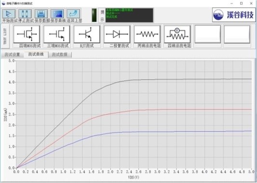Save data using the 保存数据 floppy icon
Viewport: 257px width, 183px height.
pos(41,13)
